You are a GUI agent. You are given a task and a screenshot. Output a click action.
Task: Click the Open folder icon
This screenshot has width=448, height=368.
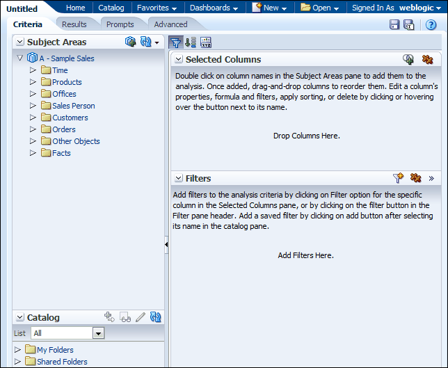[305, 8]
